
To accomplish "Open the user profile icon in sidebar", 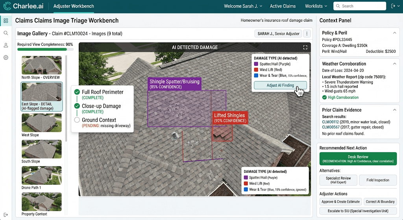I will pyautogui.click(x=6, y=45).
